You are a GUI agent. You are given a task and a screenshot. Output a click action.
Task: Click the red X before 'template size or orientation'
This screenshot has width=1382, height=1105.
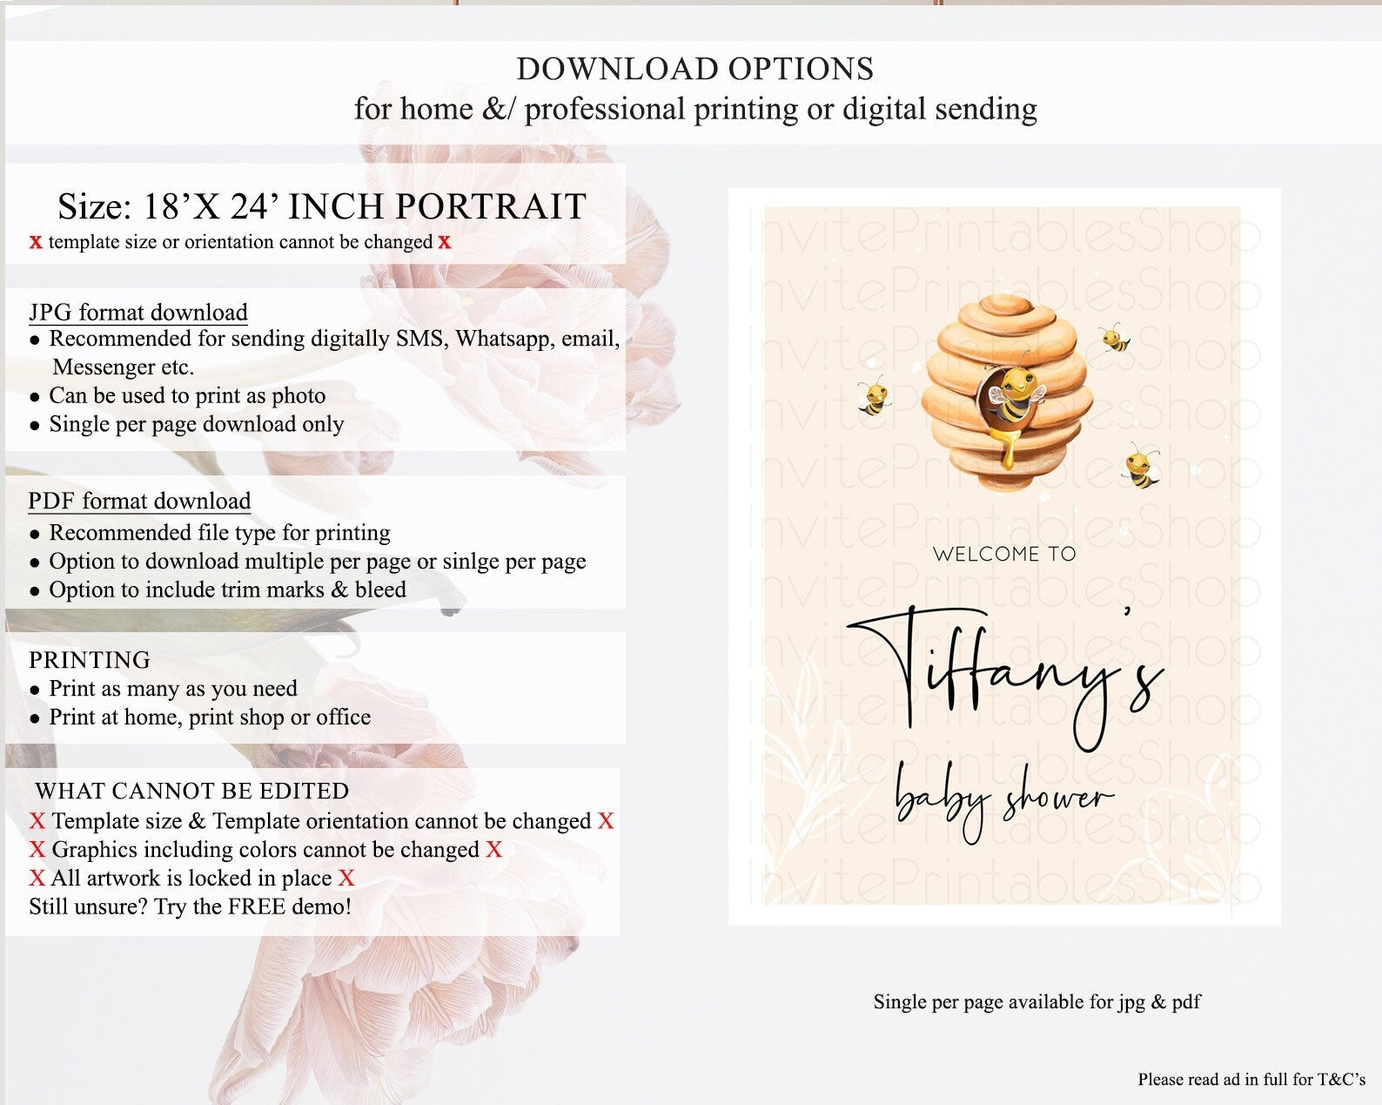36,242
